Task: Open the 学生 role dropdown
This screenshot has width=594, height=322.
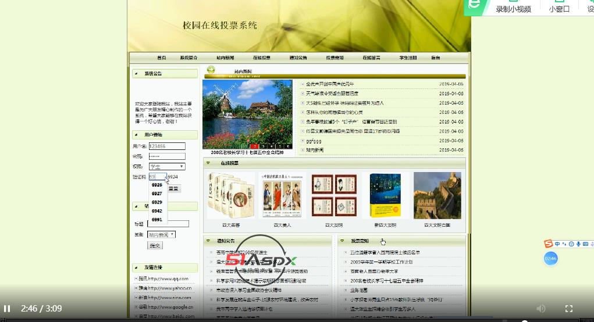Action: coord(167,166)
